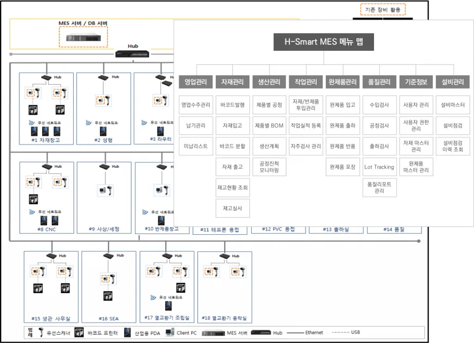Select the 영업관리 menu header
Screen dimensions: 474x343
(x=196, y=82)
